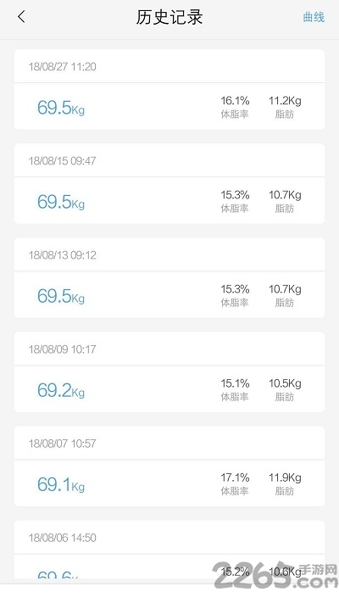Tap the back arrow icon

click(x=21, y=16)
